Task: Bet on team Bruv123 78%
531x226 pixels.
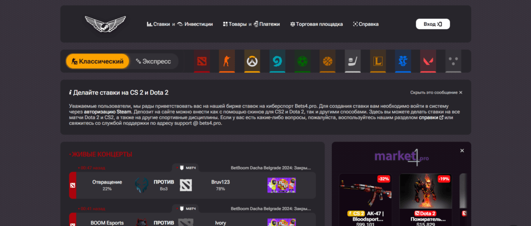Action: click(x=220, y=185)
